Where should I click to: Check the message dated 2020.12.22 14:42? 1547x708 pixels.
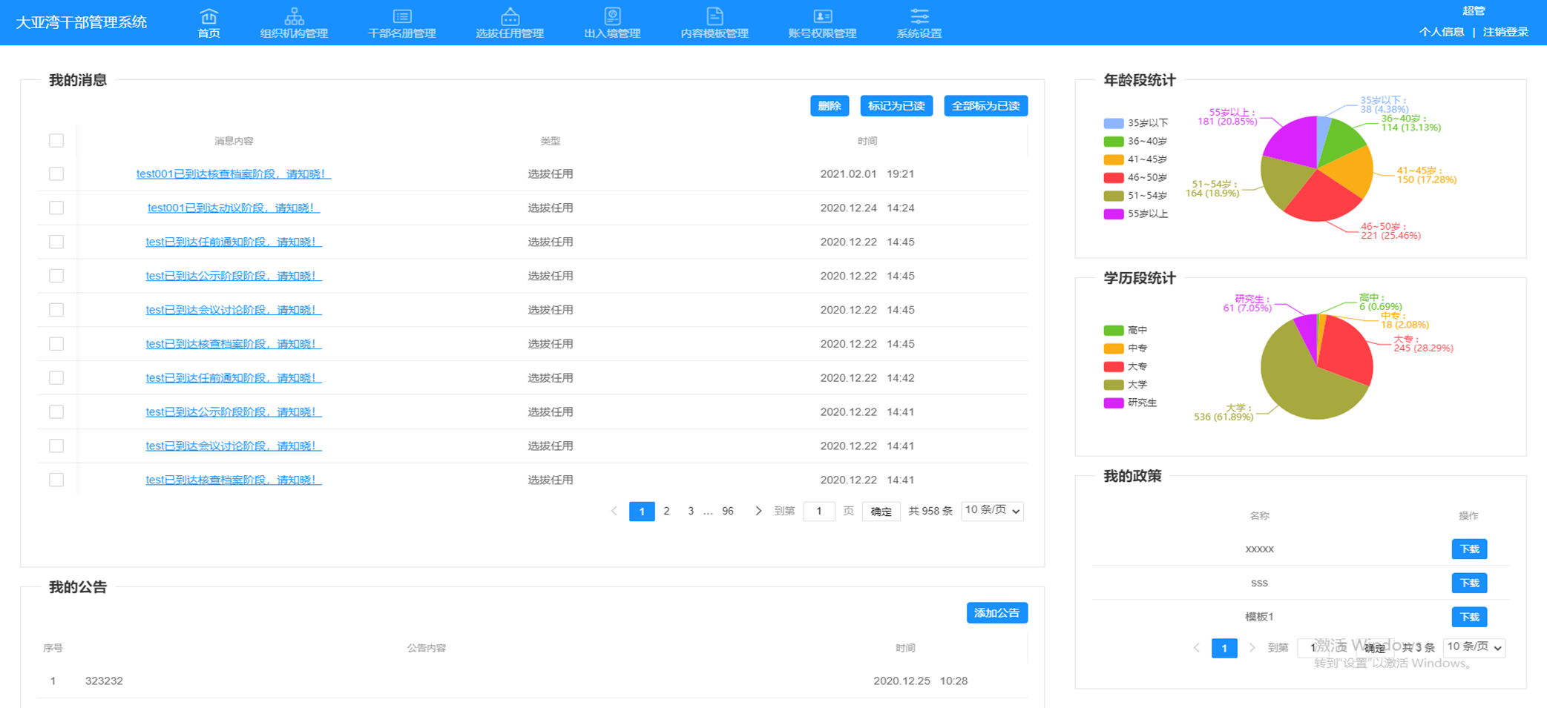click(x=56, y=378)
